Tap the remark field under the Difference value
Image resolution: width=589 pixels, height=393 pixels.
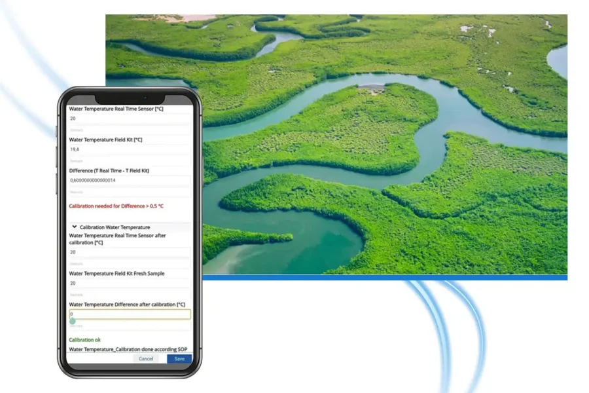(x=128, y=191)
